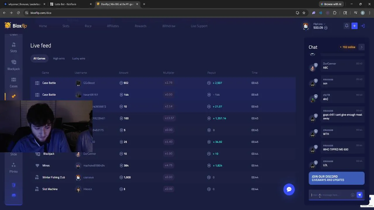Open the Rewards menu item

[x=141, y=26]
